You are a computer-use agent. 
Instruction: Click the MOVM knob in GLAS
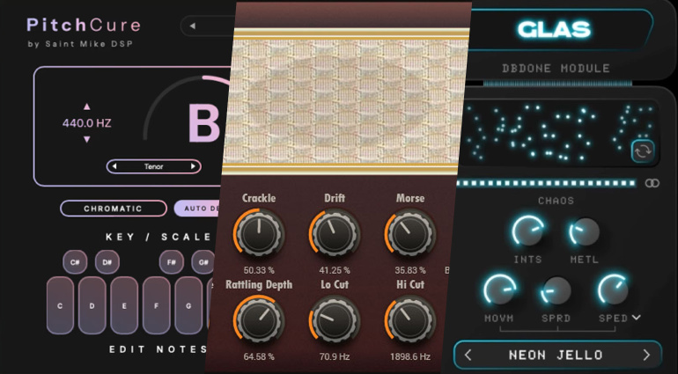point(499,290)
